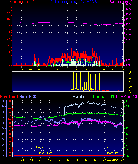Select the Moon Set marker label
The width and height of the screenshot is (138, 164).
click(x=113, y=153)
